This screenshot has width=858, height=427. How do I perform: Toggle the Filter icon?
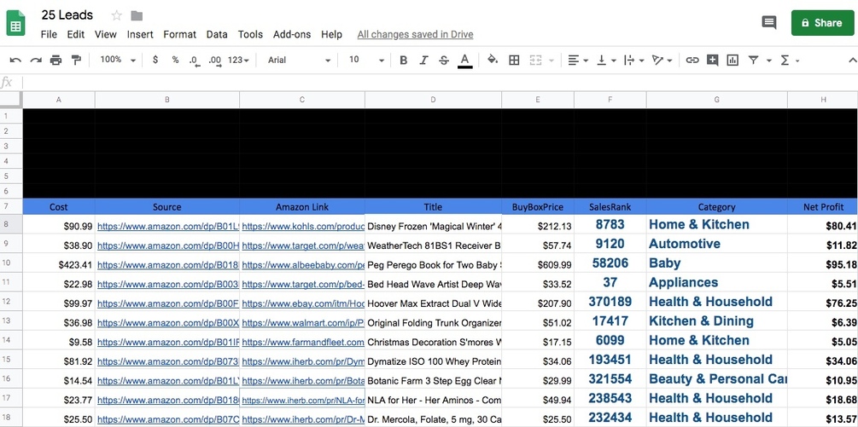tap(754, 60)
